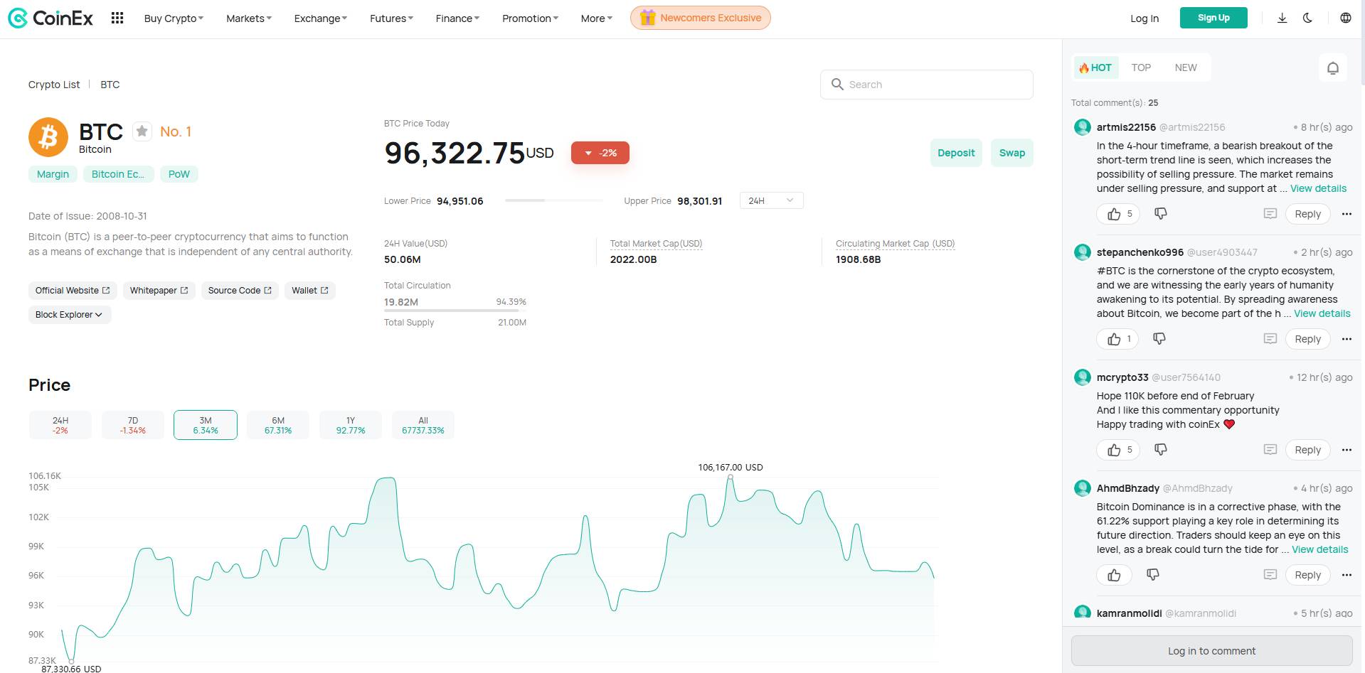The image size is (1365, 673).
Task: Expand the Finance menu
Action: [457, 18]
